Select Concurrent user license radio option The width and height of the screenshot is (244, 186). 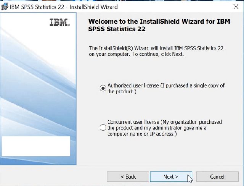coord(103,128)
